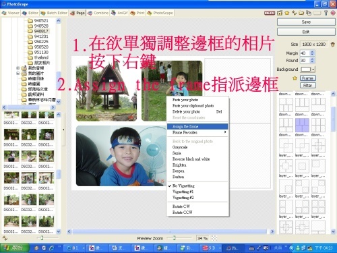Click the Margin spinner arrows
The image size is (337, 253).
(x=312, y=53)
